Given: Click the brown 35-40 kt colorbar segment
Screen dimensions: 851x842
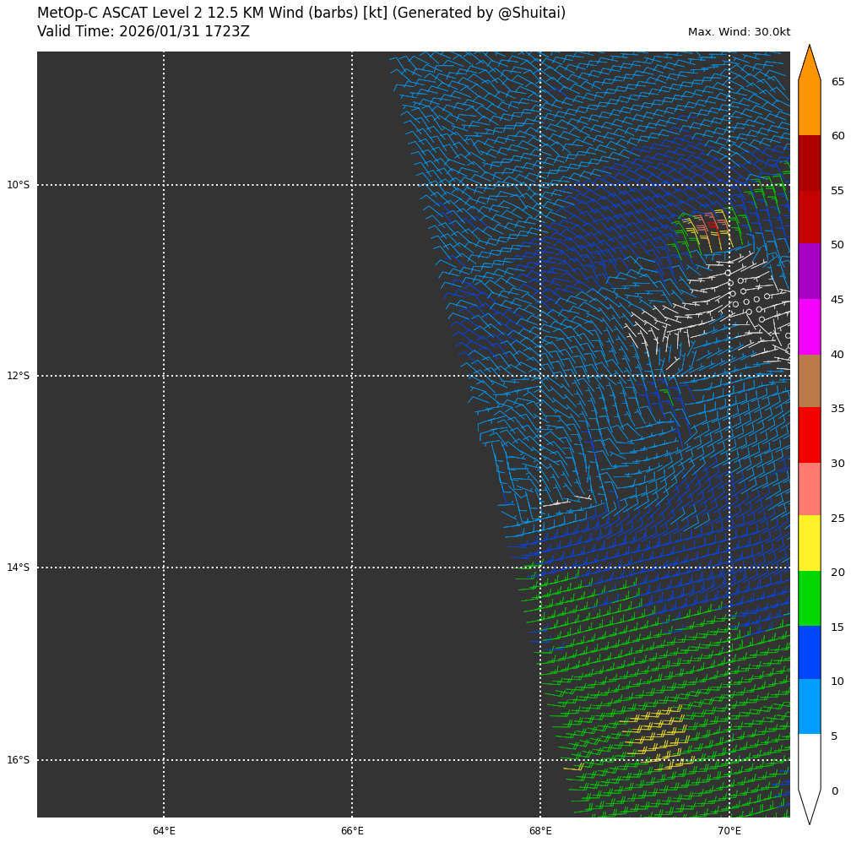Looking at the screenshot, I should click(809, 381).
